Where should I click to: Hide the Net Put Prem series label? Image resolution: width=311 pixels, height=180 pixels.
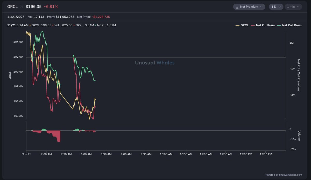(265, 25)
